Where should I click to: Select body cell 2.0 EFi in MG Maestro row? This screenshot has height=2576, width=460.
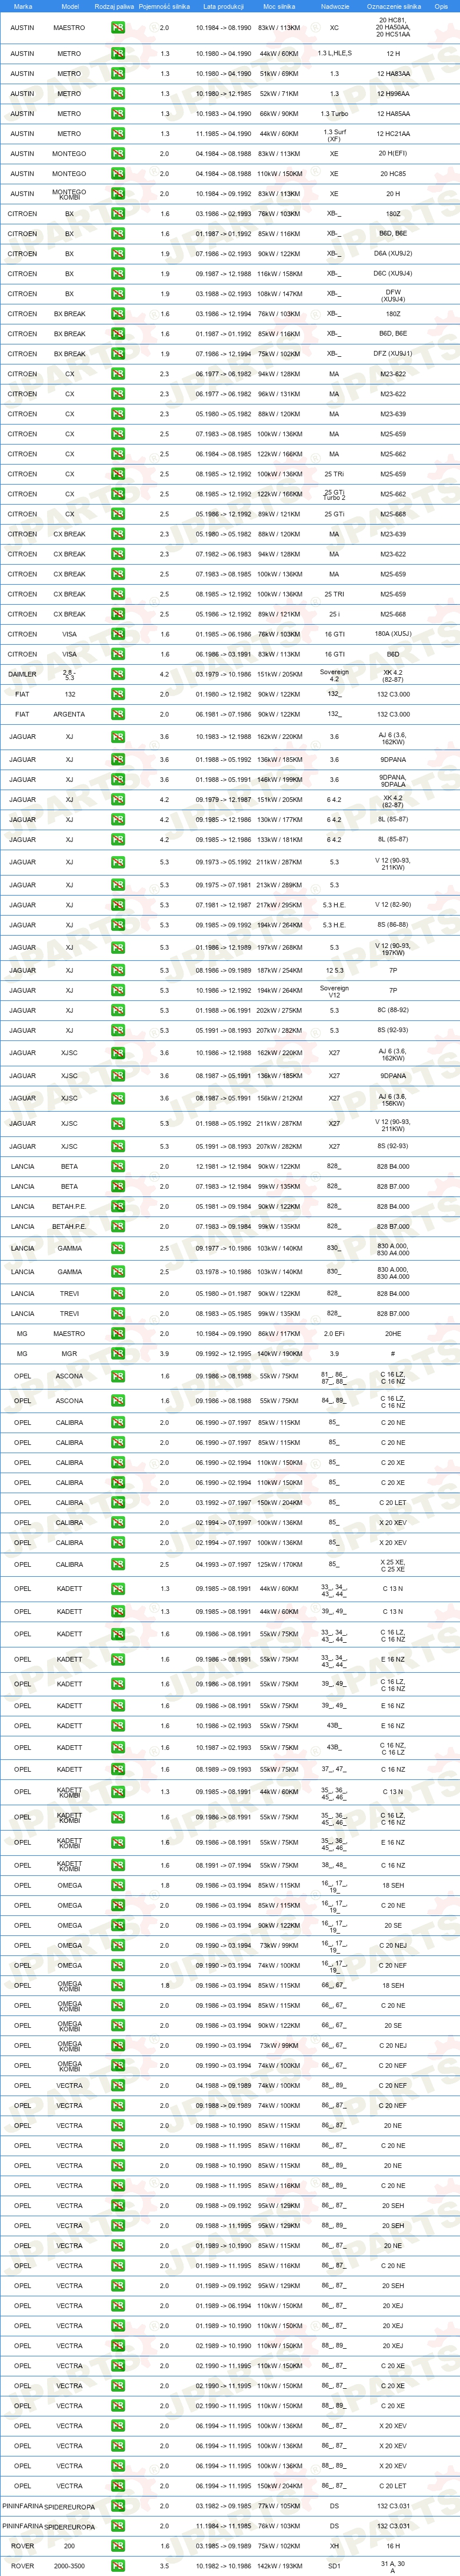[x=334, y=1334]
